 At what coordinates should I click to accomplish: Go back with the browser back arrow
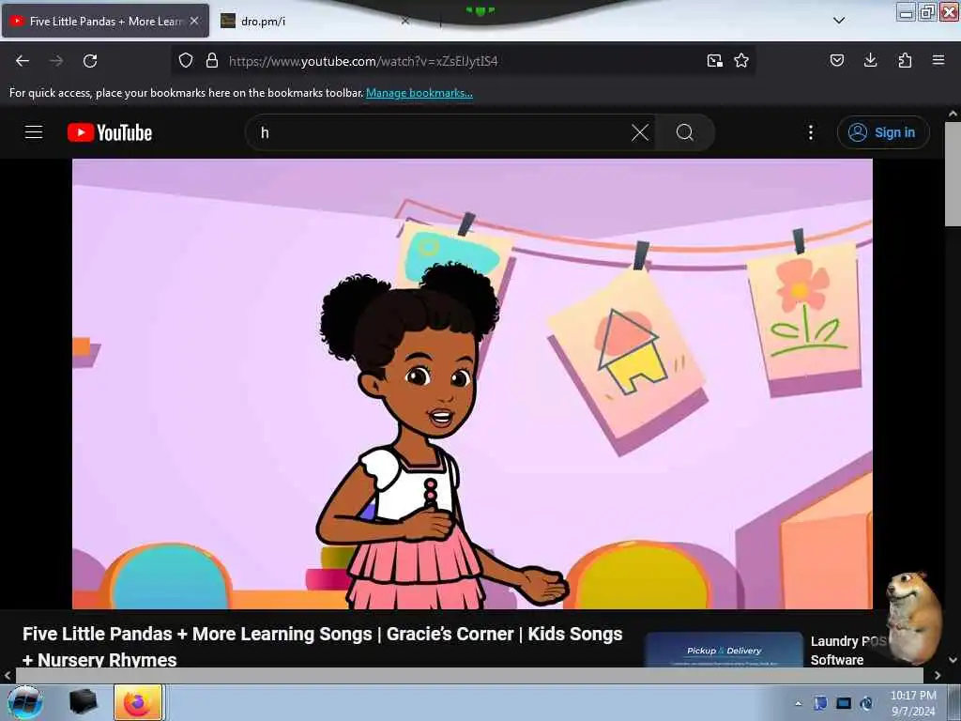23,61
